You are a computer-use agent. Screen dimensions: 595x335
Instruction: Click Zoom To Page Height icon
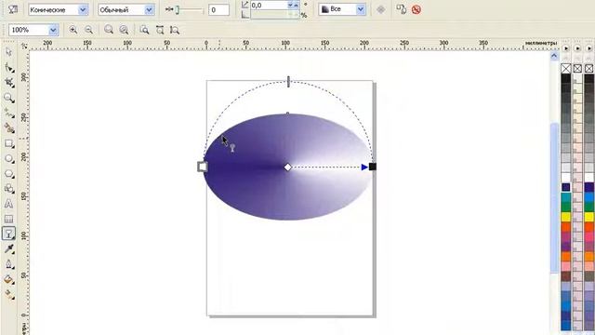click(x=175, y=30)
